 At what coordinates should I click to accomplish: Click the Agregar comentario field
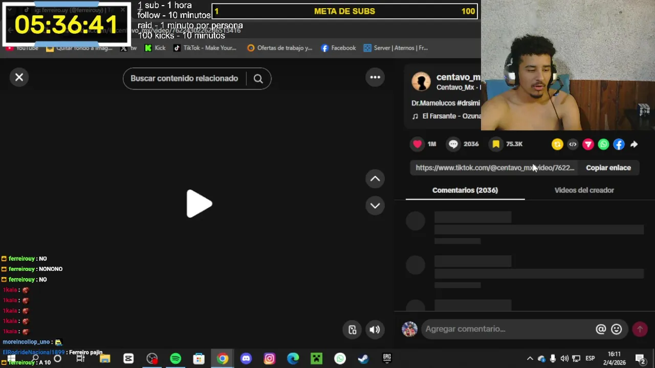(x=507, y=329)
